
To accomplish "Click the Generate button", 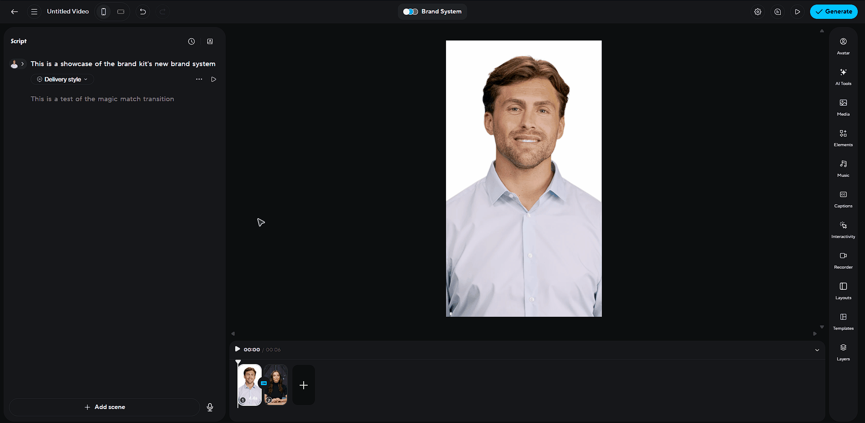I will [x=833, y=12].
